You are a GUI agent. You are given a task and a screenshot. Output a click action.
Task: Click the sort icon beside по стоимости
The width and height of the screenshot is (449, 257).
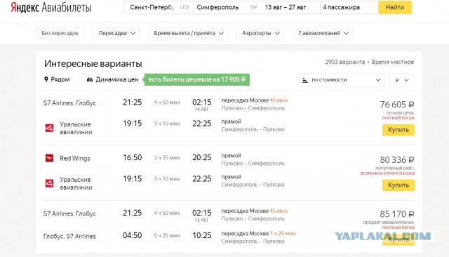(305, 81)
